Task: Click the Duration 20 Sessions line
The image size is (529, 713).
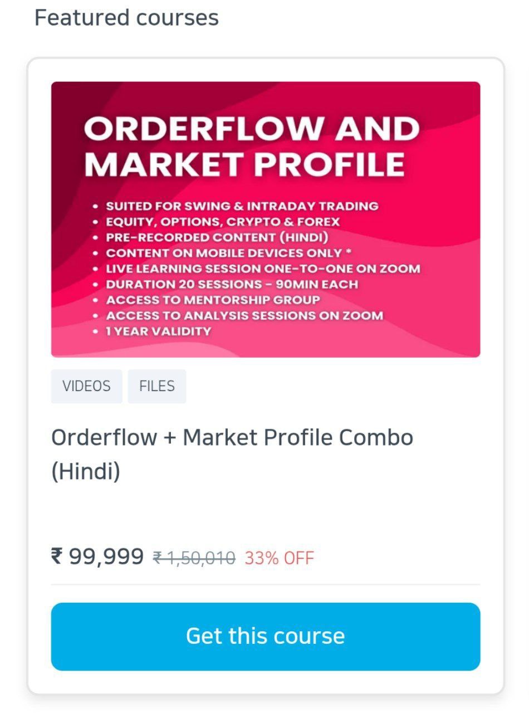Action: [x=232, y=284]
